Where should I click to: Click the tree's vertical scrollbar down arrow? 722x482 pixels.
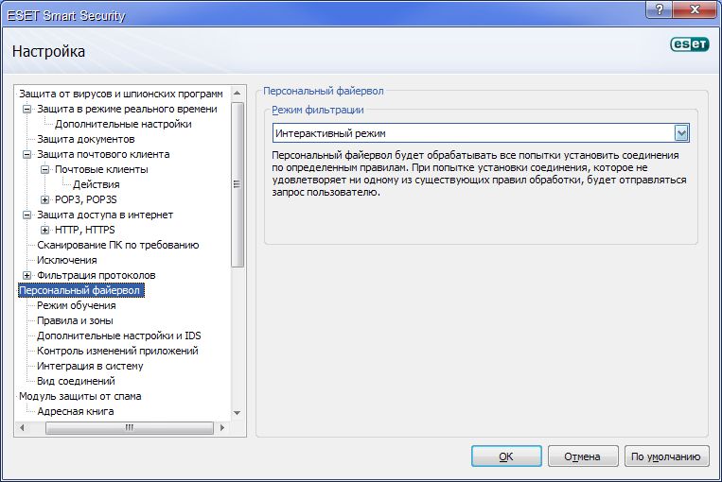coord(238,413)
